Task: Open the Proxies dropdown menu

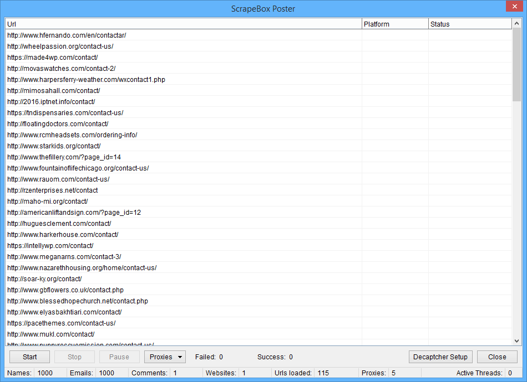Action: point(165,357)
